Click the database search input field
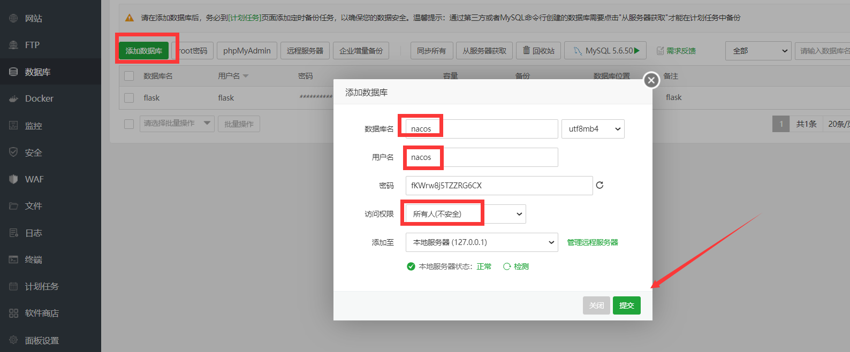This screenshot has height=352, width=850. pos(823,51)
